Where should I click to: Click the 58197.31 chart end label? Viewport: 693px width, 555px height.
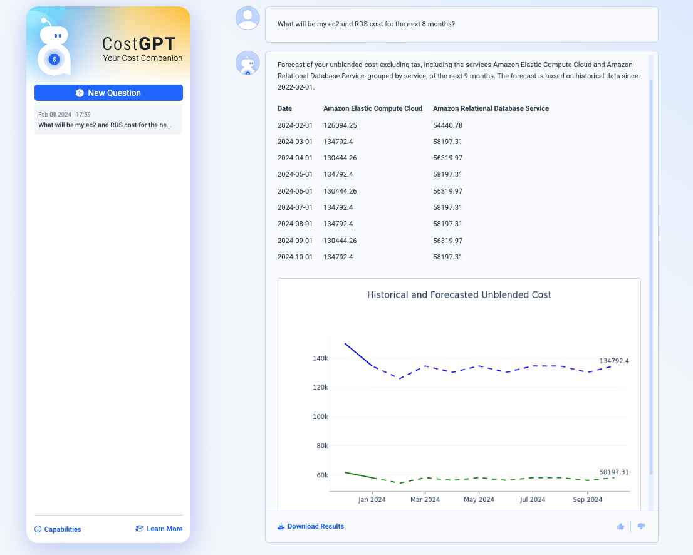pos(614,472)
